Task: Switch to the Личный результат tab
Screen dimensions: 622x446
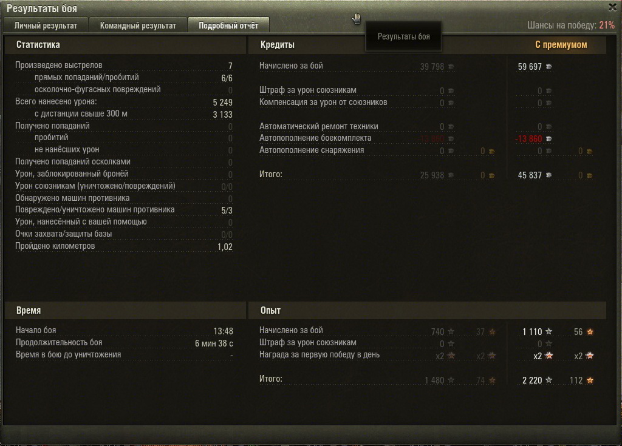Action: pos(46,25)
